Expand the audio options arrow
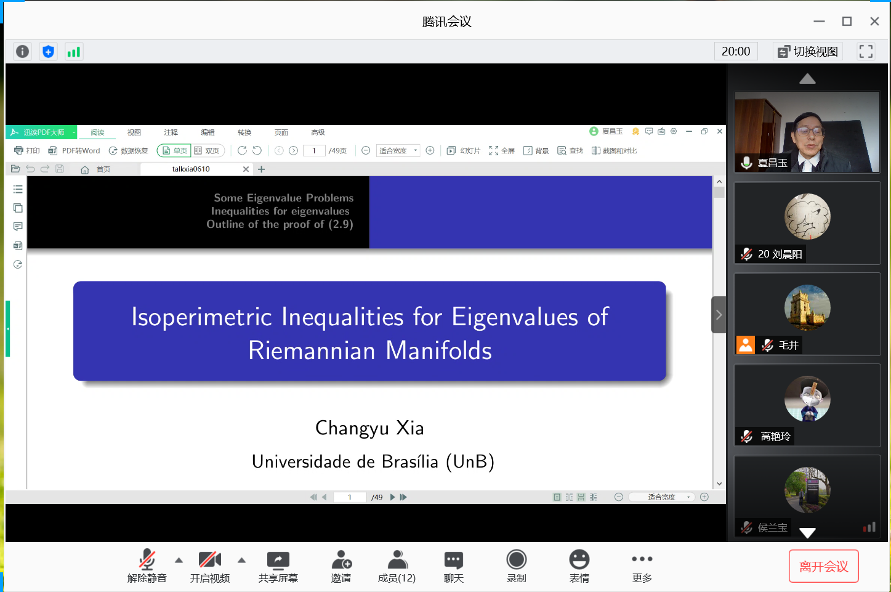Image resolution: width=891 pixels, height=592 pixels. tap(179, 561)
